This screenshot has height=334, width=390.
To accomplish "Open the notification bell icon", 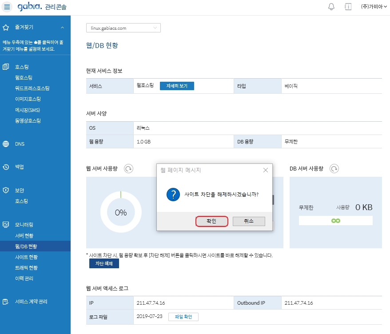I will tap(331, 7).
